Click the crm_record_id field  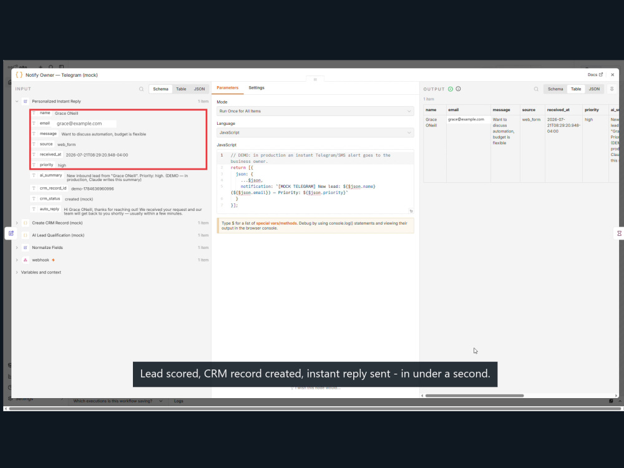[x=73, y=188]
